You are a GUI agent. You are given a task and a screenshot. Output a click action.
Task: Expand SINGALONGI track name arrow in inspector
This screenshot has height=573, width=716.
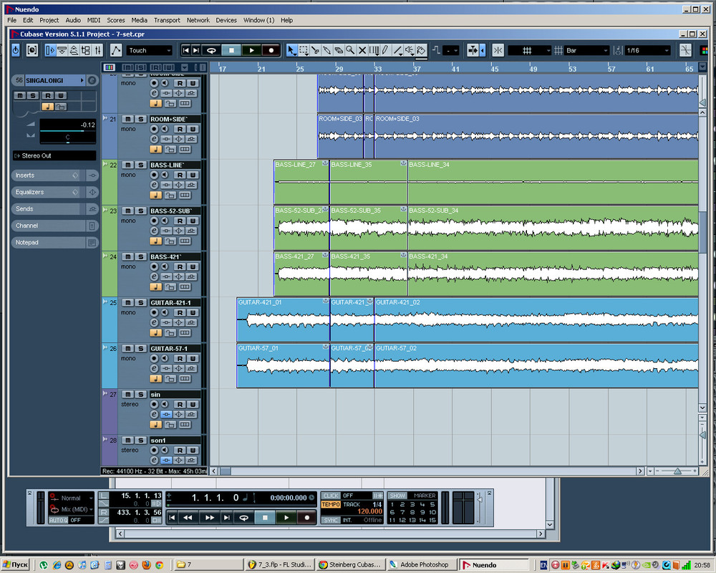[x=82, y=80]
